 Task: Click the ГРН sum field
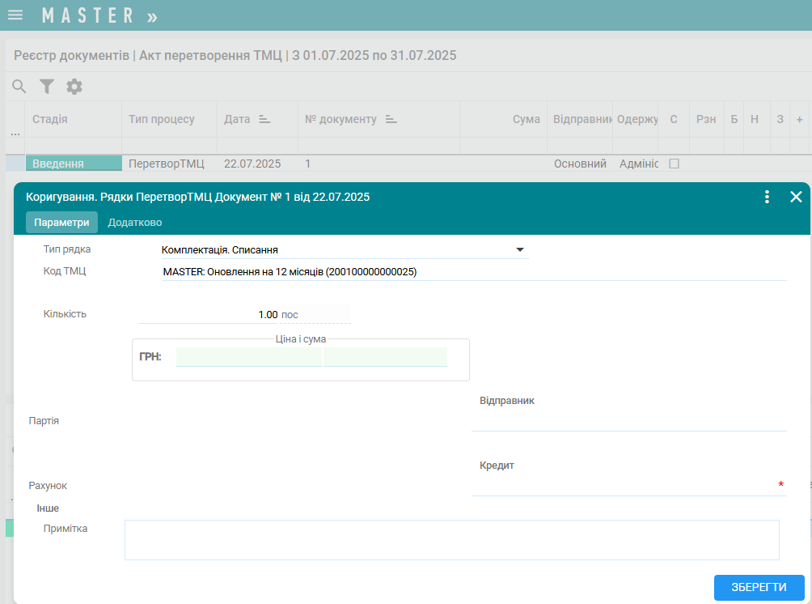point(385,357)
